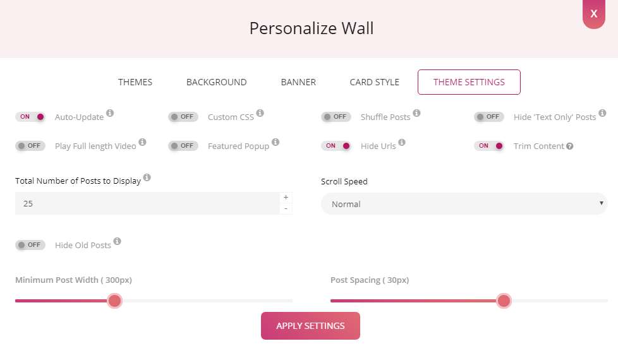618x346 pixels.
Task: Click info icon for Hide 'Text Only' Posts
Action: 602,113
